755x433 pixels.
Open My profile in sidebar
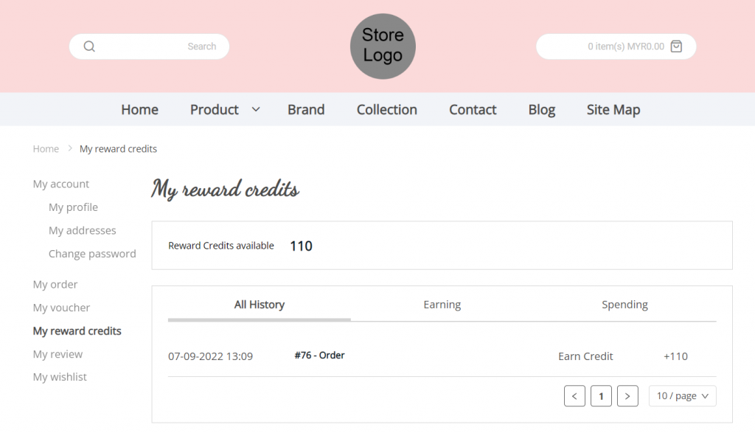[x=73, y=207]
